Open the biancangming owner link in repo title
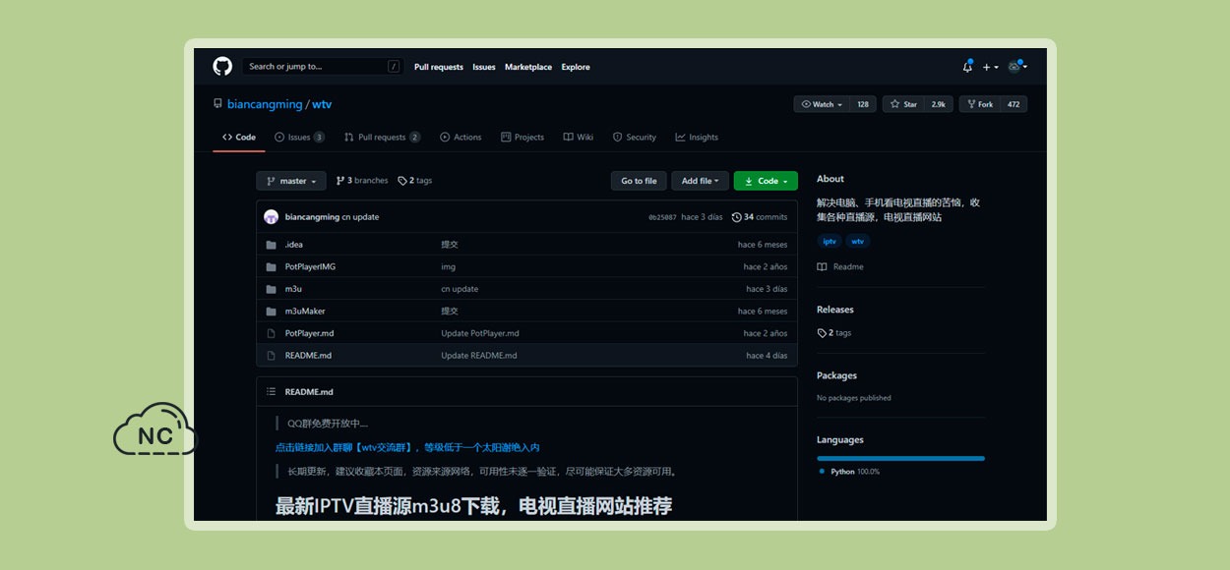1230x570 pixels. coord(265,104)
